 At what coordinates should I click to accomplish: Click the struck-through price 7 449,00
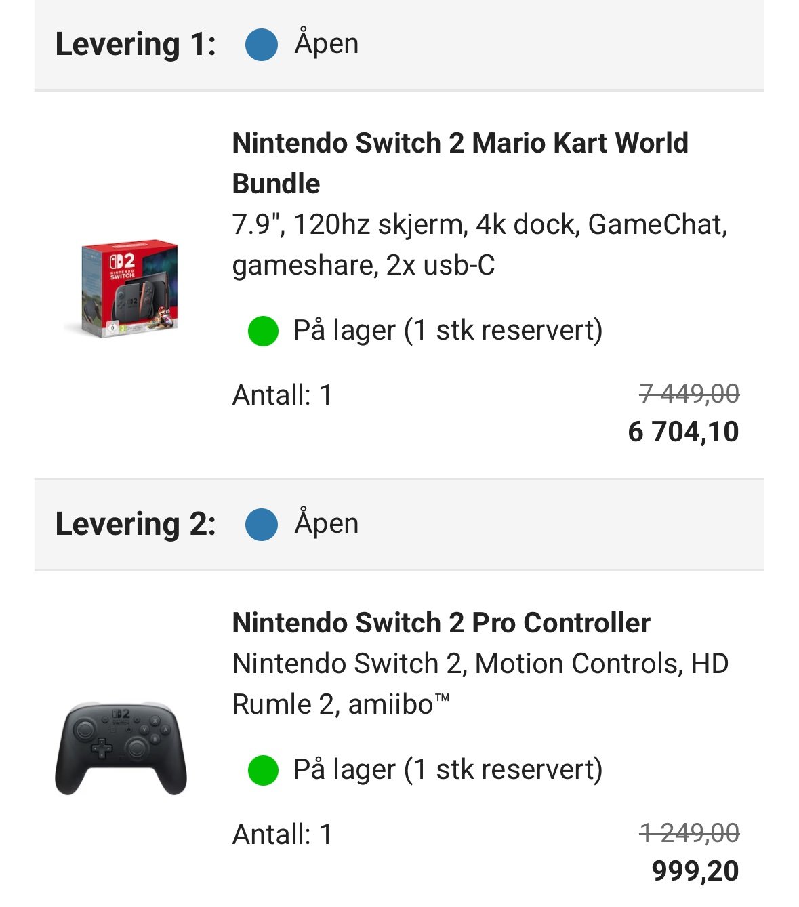(x=689, y=394)
